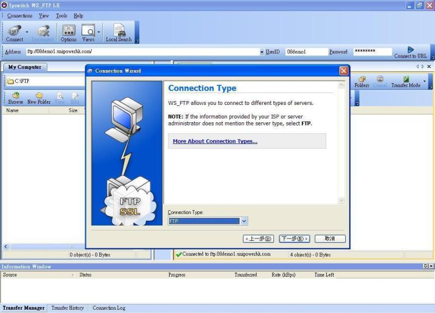Click the wizard text scroll-up arrow

coord(341,85)
